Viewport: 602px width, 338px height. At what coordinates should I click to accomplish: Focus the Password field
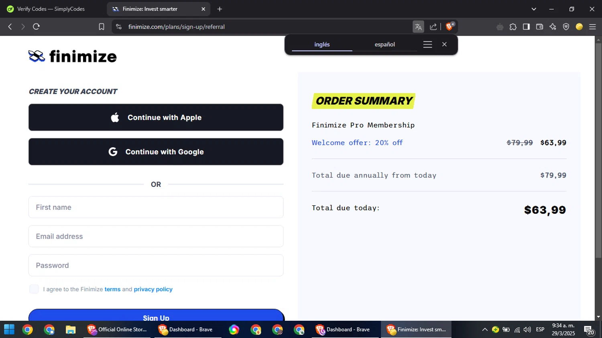click(x=156, y=265)
